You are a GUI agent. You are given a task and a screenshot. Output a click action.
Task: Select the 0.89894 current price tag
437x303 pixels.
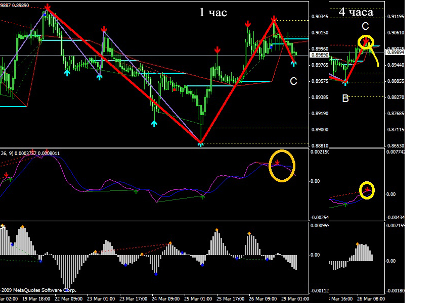point(395,53)
